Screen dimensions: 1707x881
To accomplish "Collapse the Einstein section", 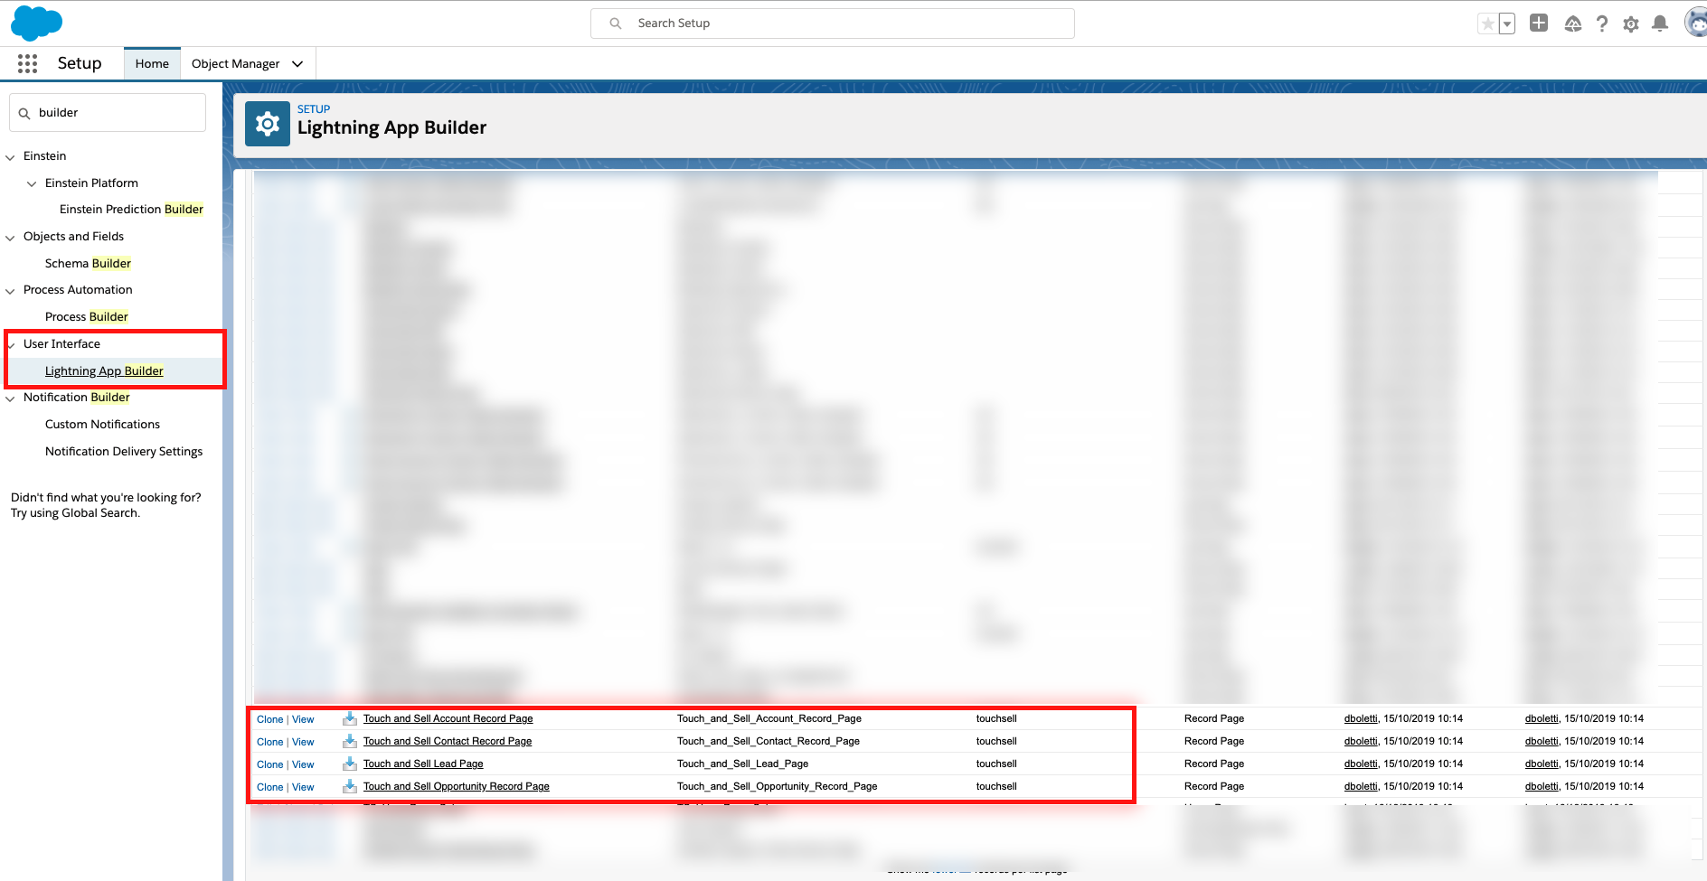I will [x=11, y=157].
